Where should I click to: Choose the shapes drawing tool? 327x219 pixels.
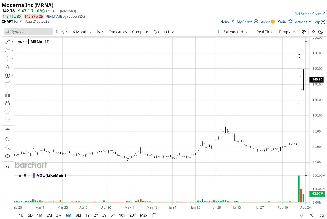click(x=7, y=59)
